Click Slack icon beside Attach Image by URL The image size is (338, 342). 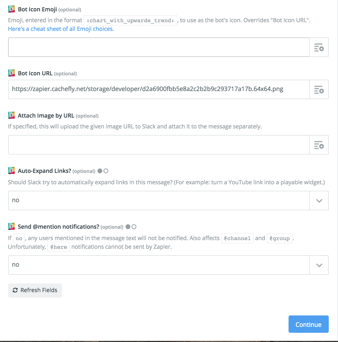point(11,115)
